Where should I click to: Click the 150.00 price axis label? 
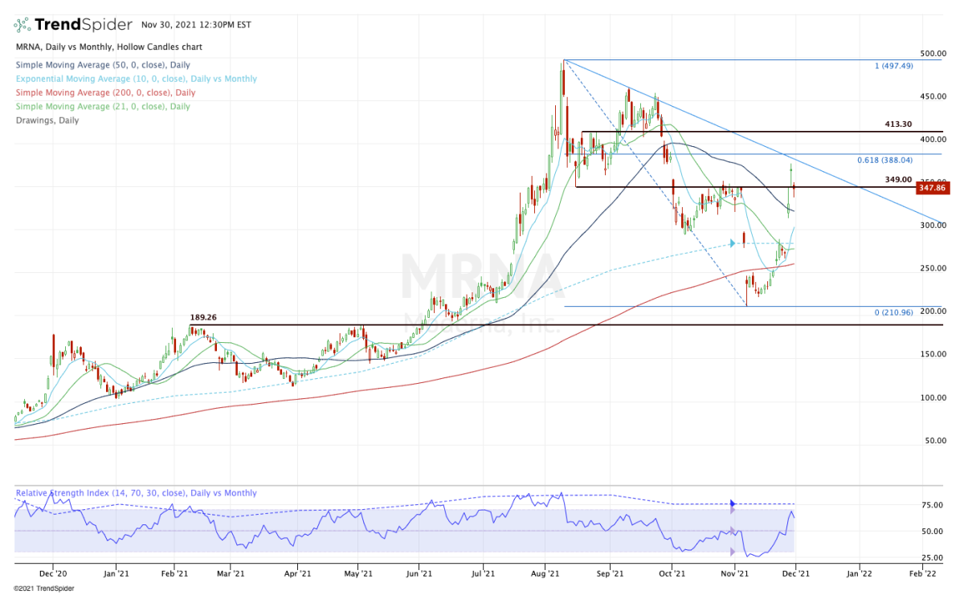click(x=932, y=354)
